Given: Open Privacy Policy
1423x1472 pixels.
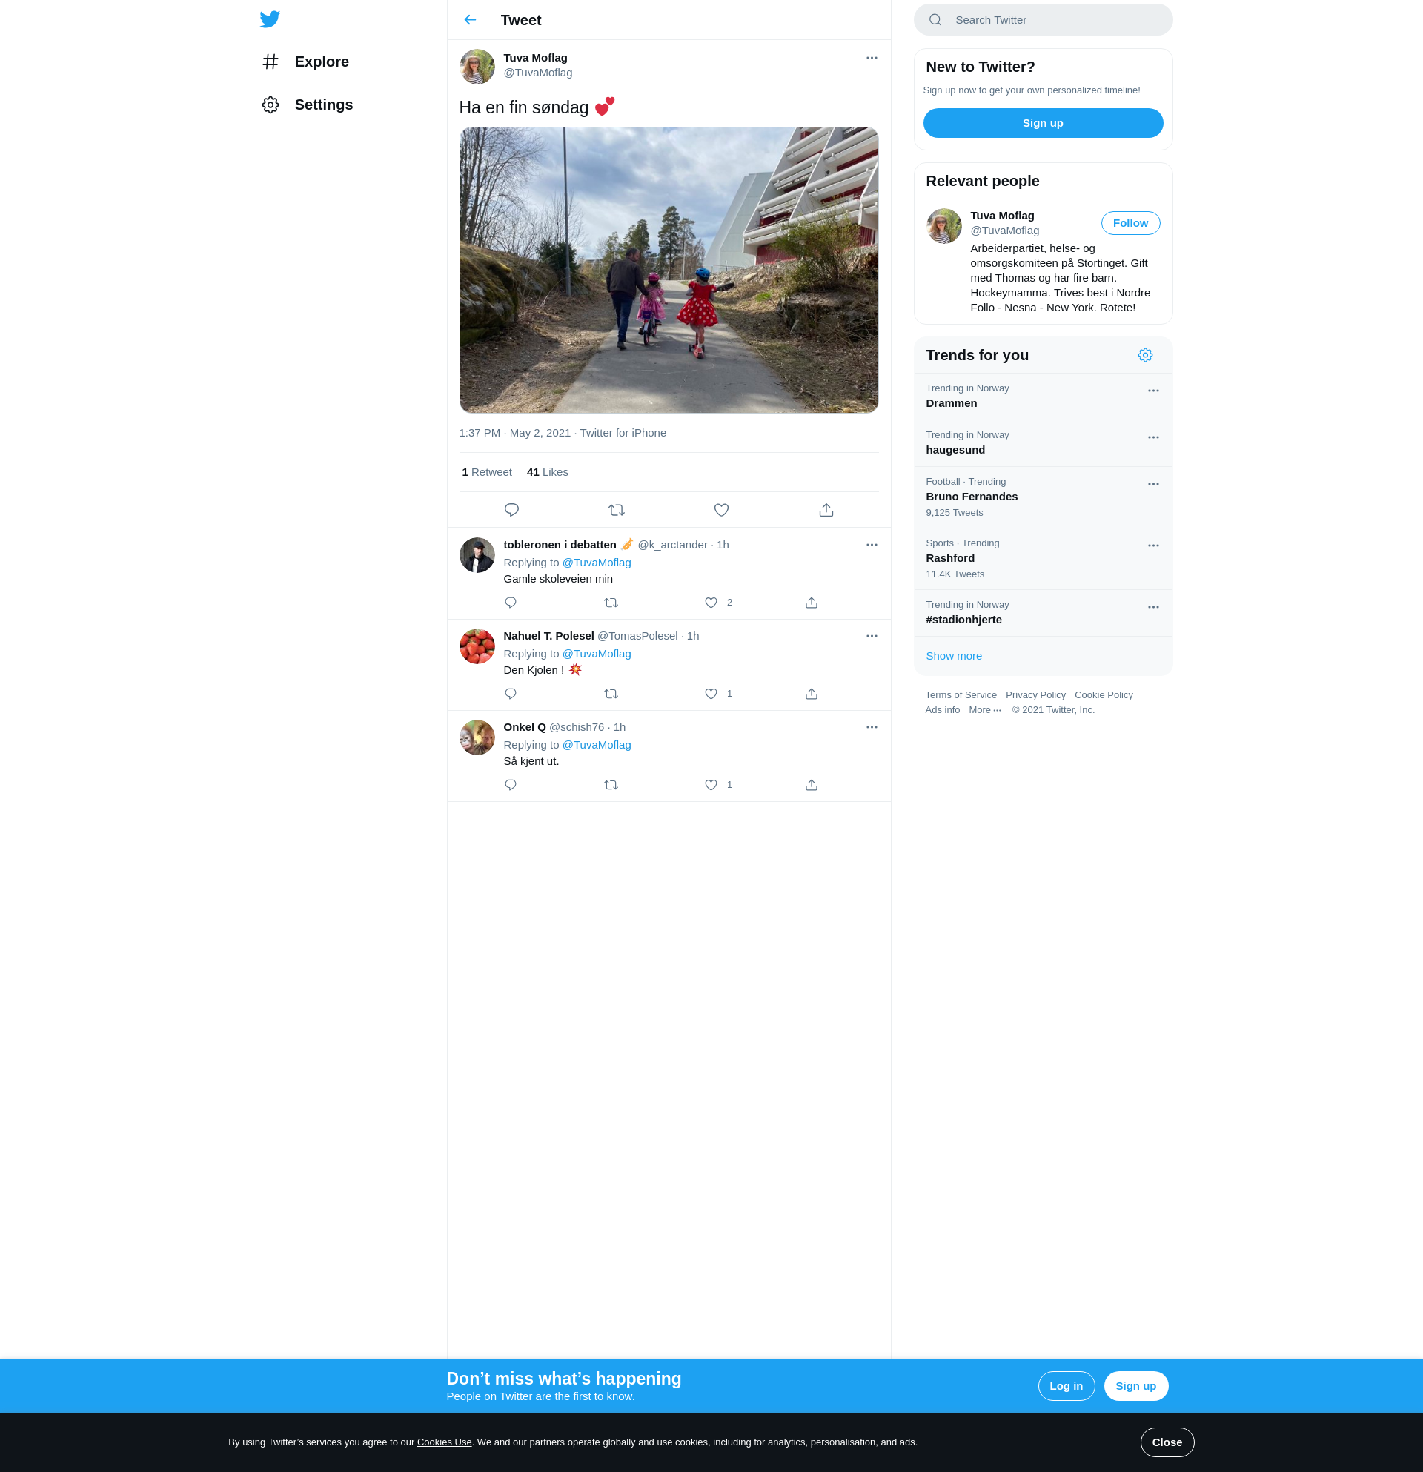Looking at the screenshot, I should click(1035, 694).
